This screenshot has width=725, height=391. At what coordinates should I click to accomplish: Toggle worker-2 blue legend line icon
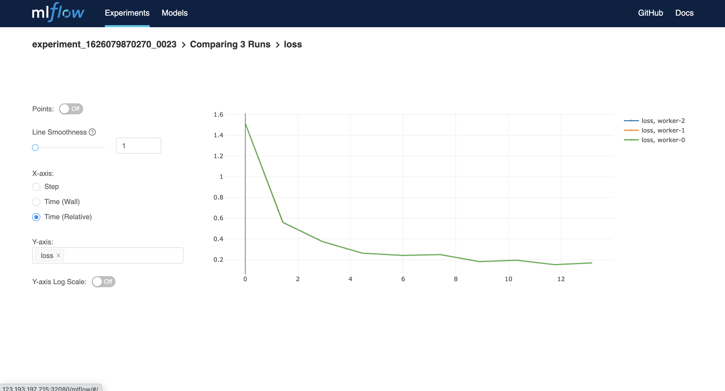631,121
